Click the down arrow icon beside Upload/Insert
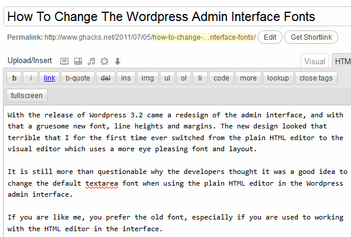This screenshot has width=351, height=237. 118,61
